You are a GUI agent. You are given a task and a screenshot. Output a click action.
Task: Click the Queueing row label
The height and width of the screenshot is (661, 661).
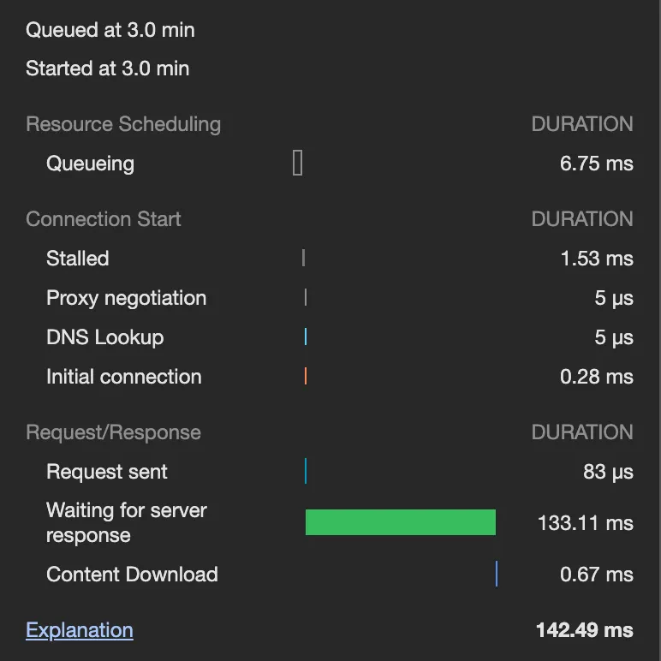pyautogui.click(x=90, y=164)
